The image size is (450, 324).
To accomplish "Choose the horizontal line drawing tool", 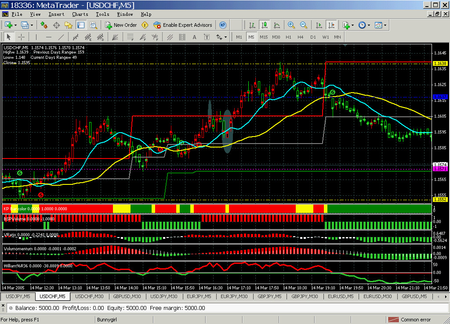I will 48,37.
